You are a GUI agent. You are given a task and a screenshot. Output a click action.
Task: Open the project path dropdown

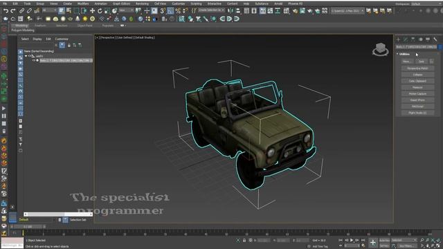tap(347, 11)
